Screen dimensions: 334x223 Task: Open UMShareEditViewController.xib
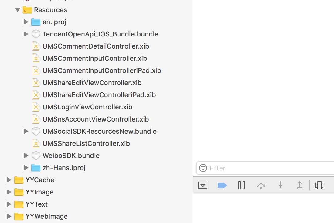point(92,83)
